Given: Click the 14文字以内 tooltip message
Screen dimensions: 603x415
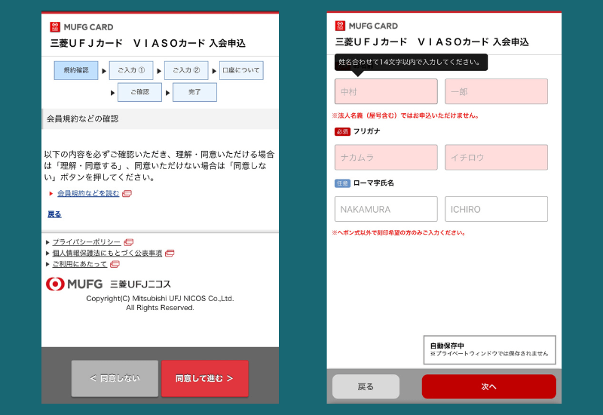Looking at the screenshot, I should click(411, 62).
